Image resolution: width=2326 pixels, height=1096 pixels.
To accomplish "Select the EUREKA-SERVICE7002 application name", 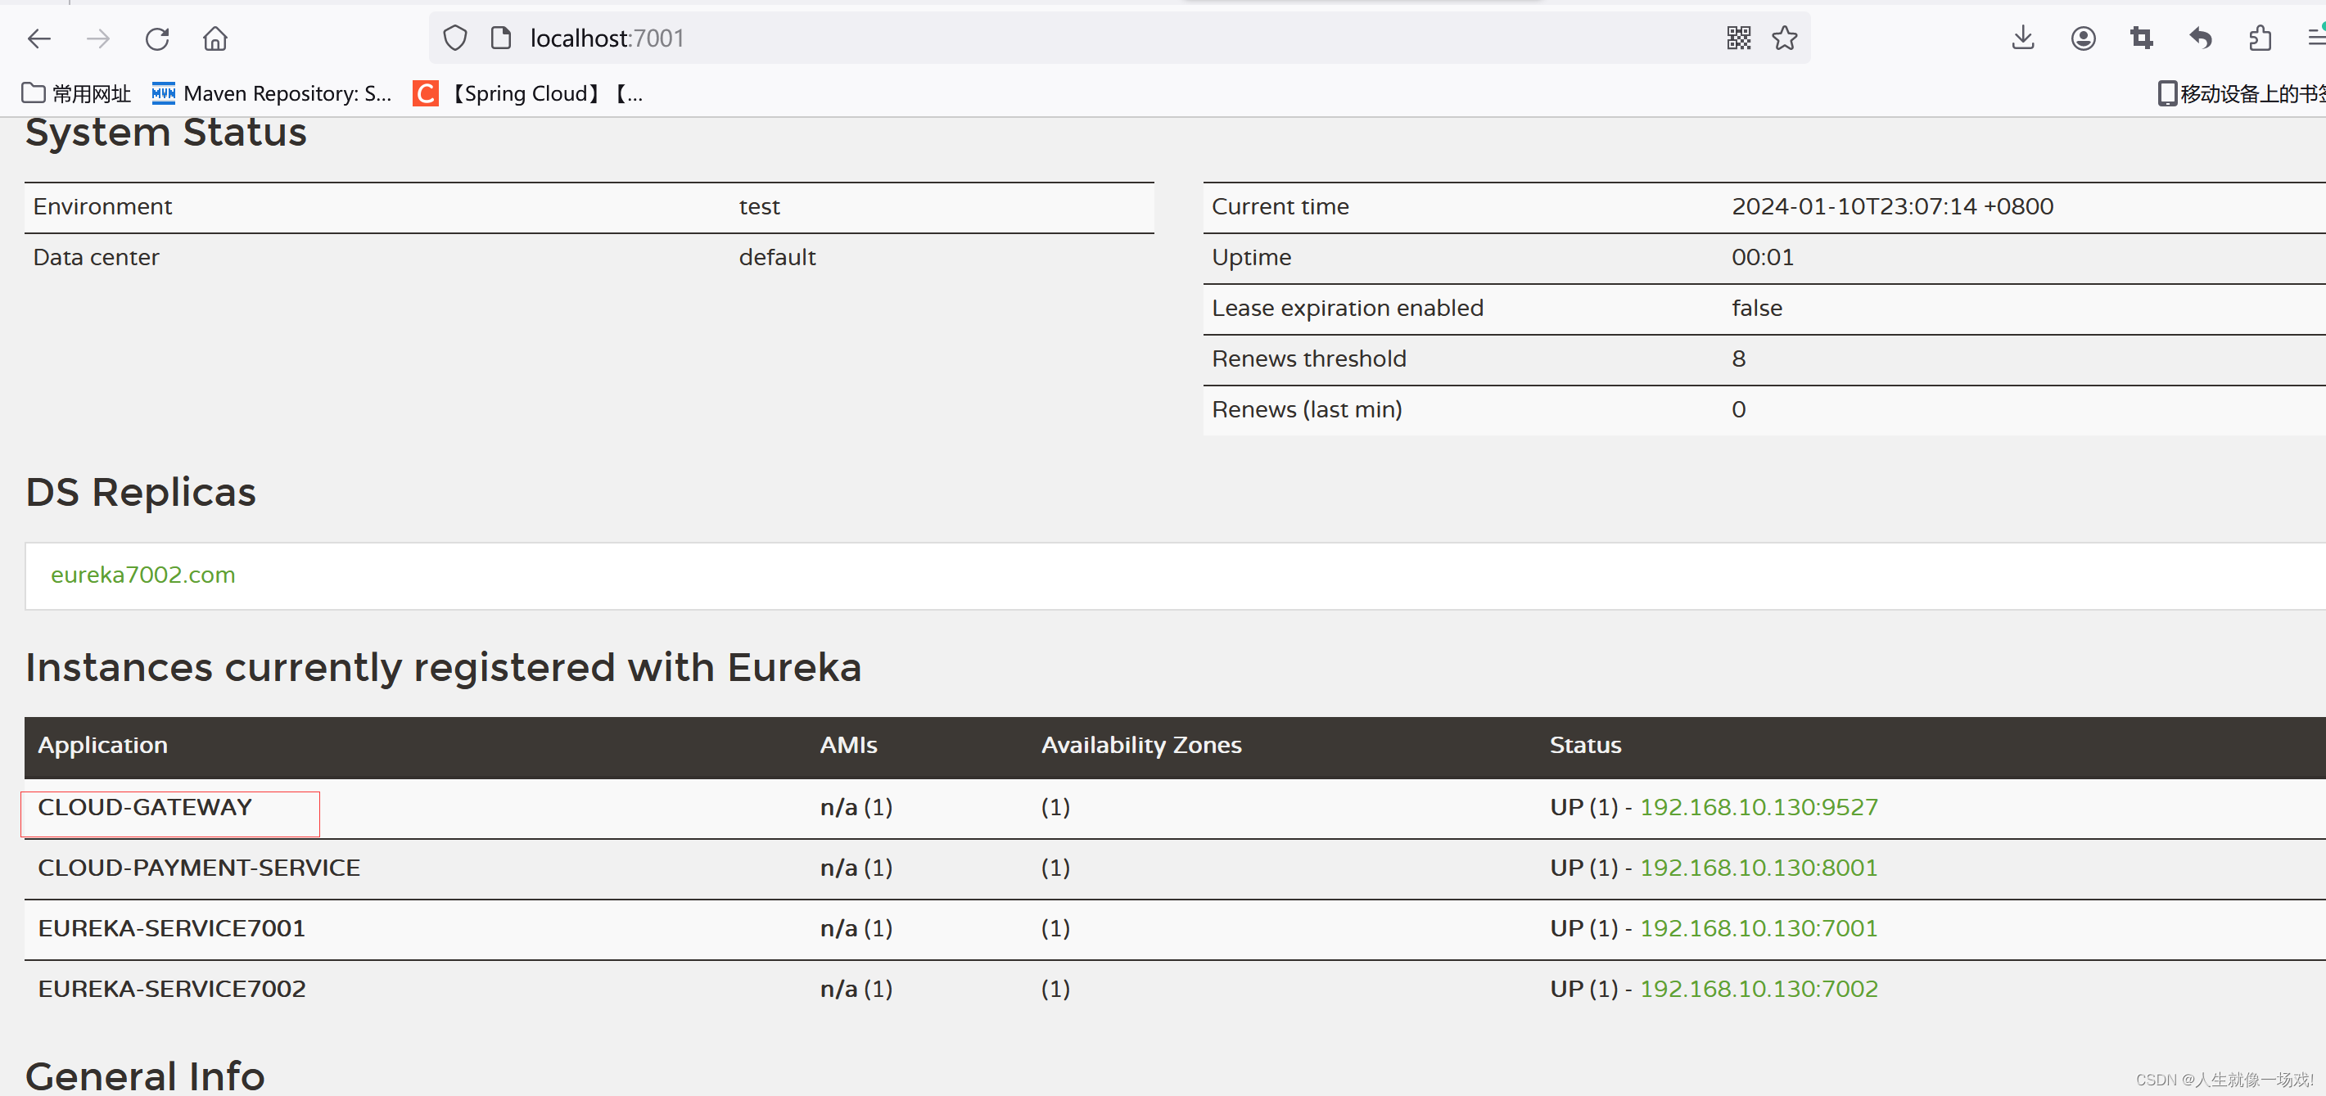I will (x=172, y=989).
